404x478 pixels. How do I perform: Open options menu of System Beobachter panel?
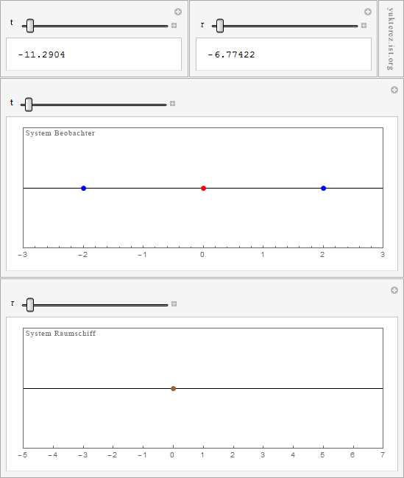click(x=394, y=90)
